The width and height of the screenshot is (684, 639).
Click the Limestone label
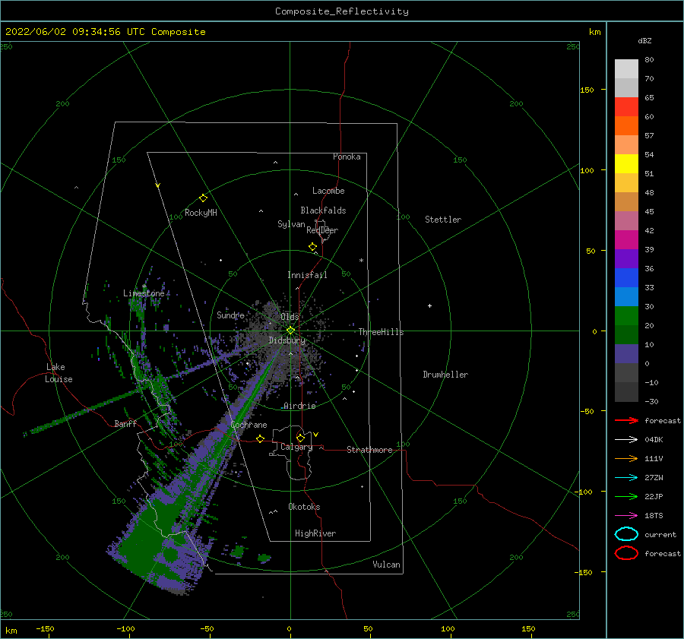coord(144,293)
